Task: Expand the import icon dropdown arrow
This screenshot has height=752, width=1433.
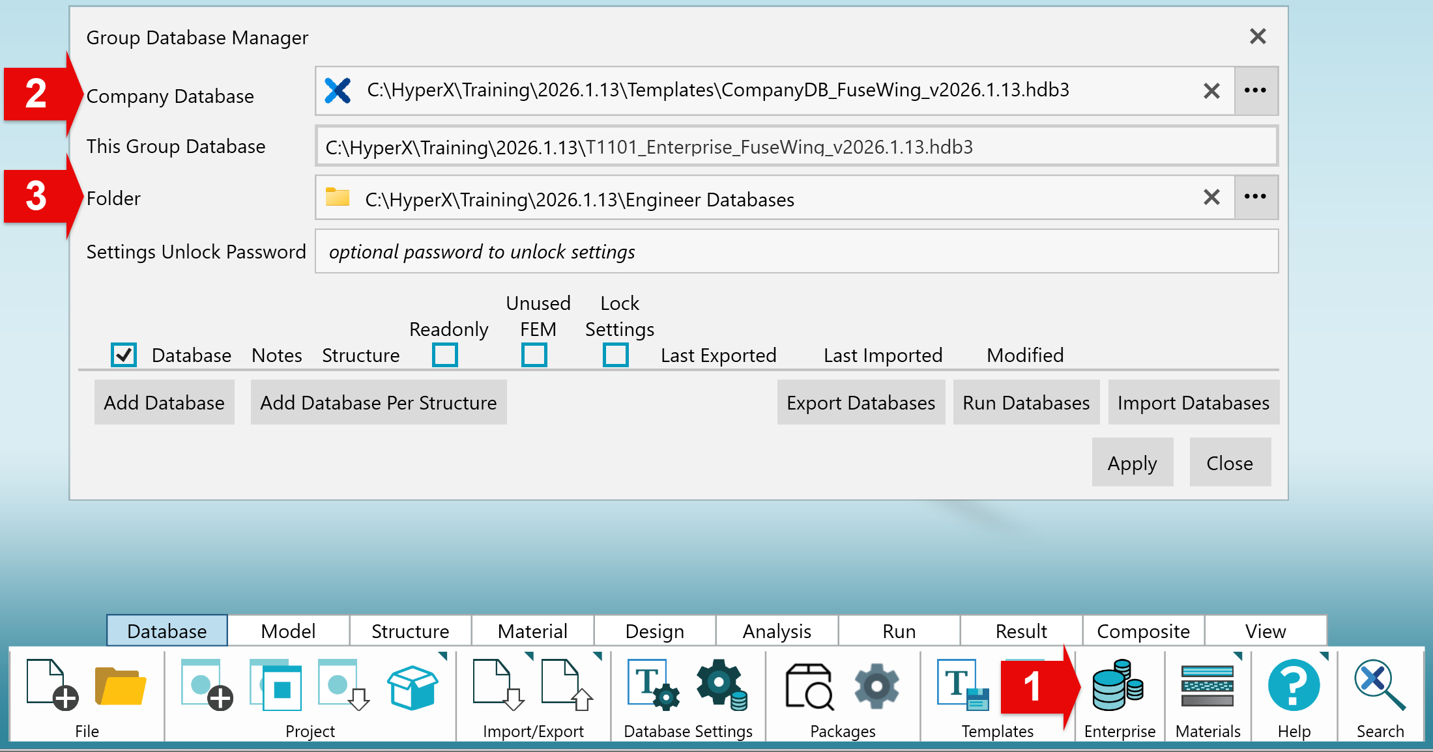Action: [529, 656]
